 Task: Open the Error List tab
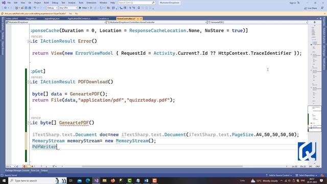click(x=35, y=170)
